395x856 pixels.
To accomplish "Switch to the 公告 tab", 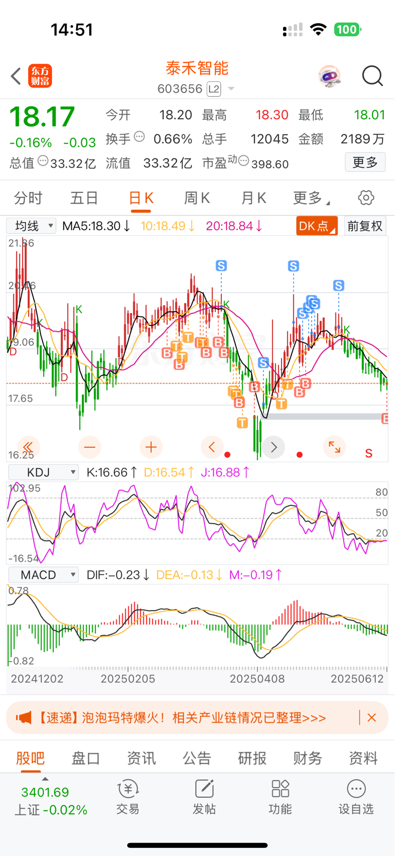I will click(197, 758).
